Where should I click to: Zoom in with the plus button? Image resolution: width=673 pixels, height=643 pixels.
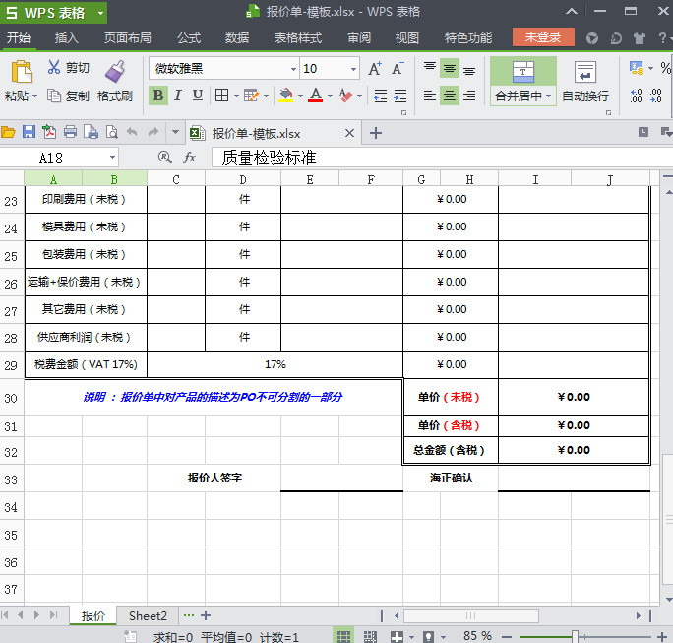click(662, 636)
